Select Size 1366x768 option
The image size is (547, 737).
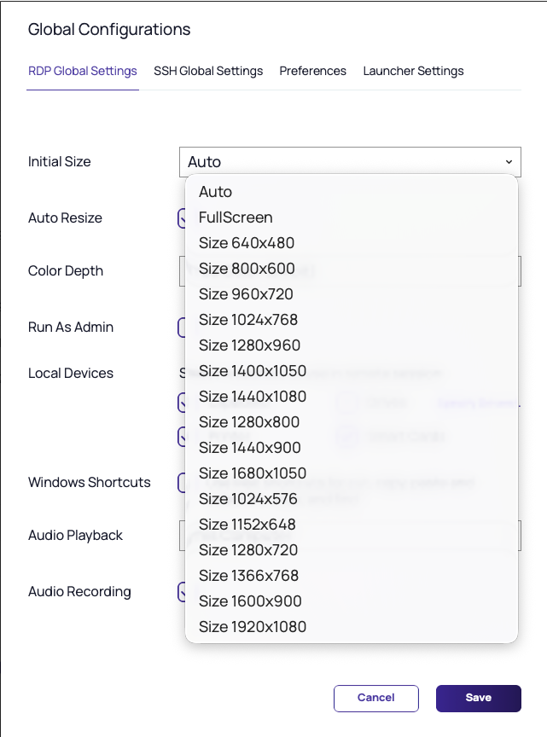click(x=248, y=576)
